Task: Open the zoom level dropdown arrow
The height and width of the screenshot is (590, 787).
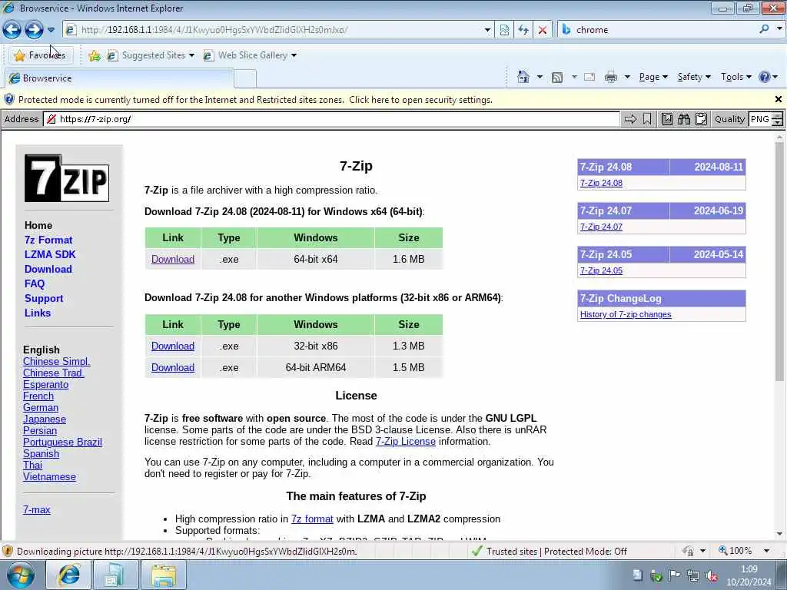Action: tap(766, 551)
